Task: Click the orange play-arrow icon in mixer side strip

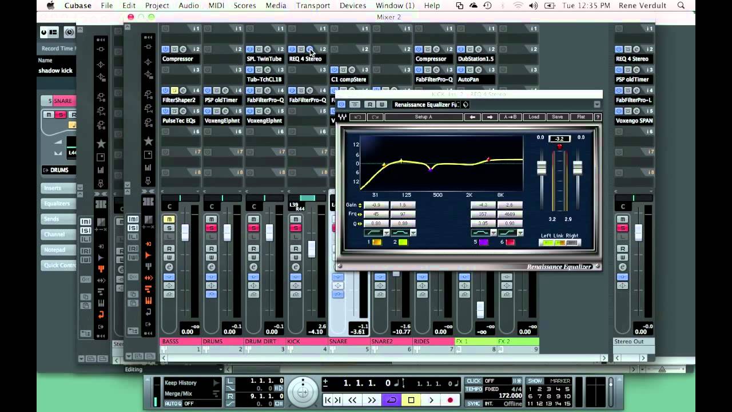Action: (x=148, y=255)
